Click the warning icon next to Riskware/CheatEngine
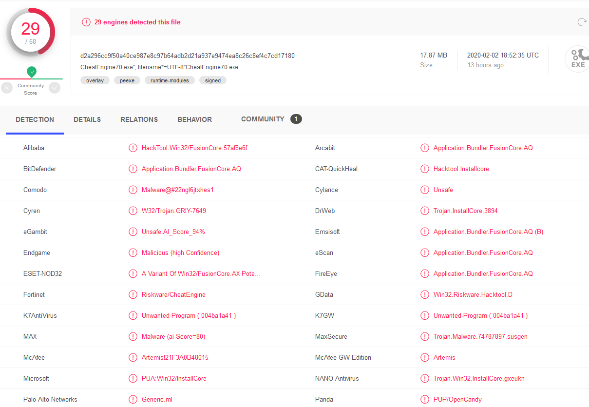Screen dimensions: 589x407 point(133,294)
